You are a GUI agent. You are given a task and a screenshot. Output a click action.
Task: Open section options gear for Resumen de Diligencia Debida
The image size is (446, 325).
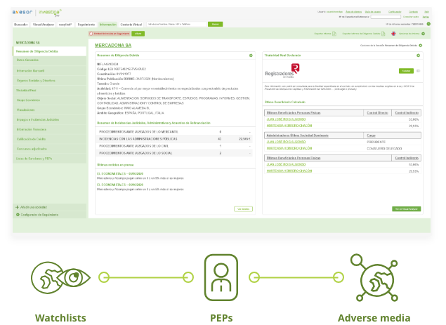click(x=421, y=46)
